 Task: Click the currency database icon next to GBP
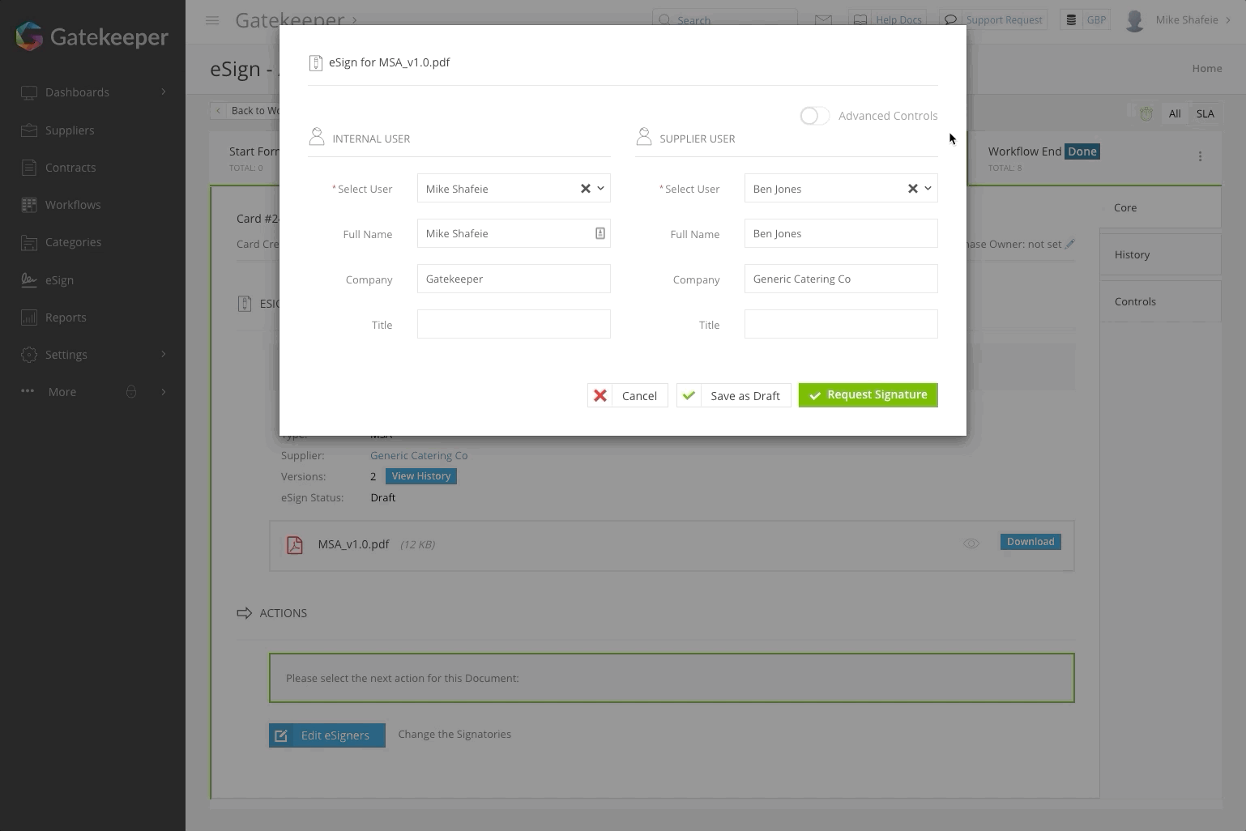pyautogui.click(x=1071, y=19)
